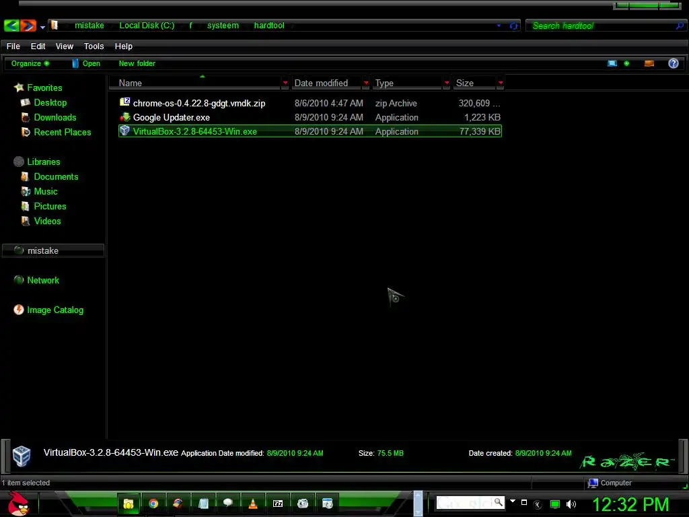Viewport: 689px width, 517px height.
Task: Select Favorites in navigation pane
Action: pyautogui.click(x=44, y=88)
